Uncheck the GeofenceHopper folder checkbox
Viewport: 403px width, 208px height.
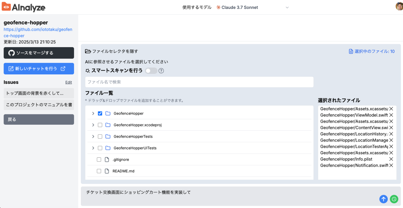(100, 113)
